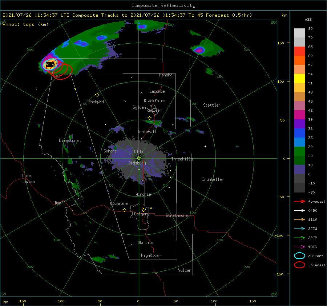This screenshot has width=327, height=306.
Task: Click the yellow diamond marker below Cochrane
Action: pyautogui.click(x=125, y=210)
